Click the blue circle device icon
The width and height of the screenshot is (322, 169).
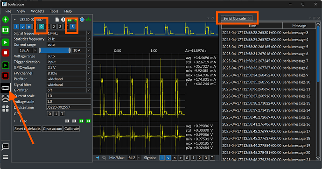click(x=82, y=20)
